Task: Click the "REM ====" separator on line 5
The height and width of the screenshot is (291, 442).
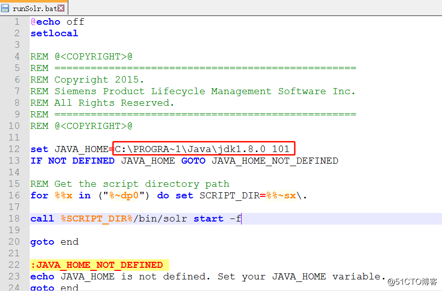Action: (x=193, y=68)
